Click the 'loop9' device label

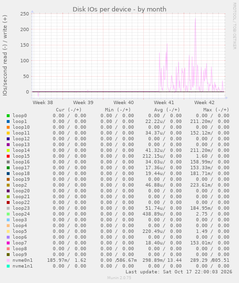tap(20, 255)
